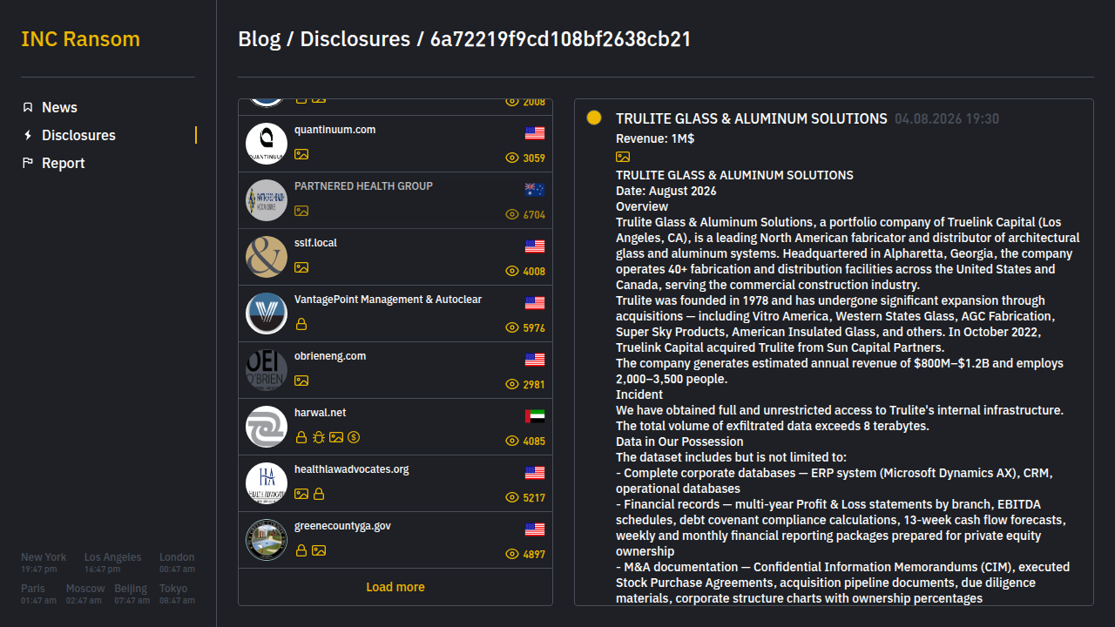
Task: Click the lightning bolt icon beside Disclosures
Action: point(28,135)
